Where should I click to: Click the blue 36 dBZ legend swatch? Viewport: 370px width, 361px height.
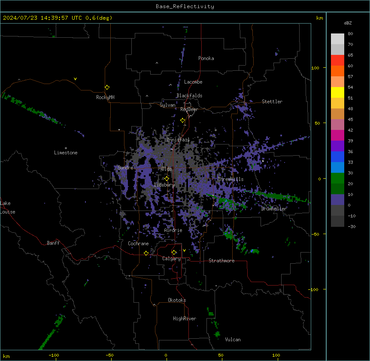point(337,156)
